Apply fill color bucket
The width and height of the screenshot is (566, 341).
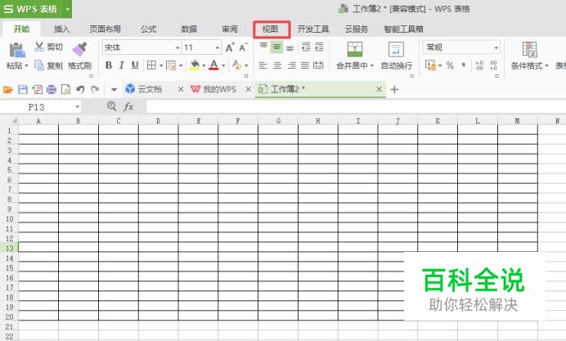(195, 65)
